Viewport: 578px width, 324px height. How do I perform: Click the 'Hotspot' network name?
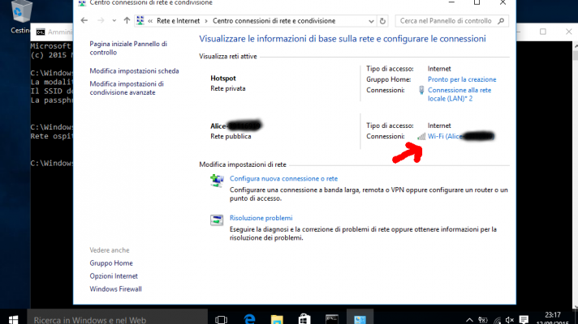223,79
